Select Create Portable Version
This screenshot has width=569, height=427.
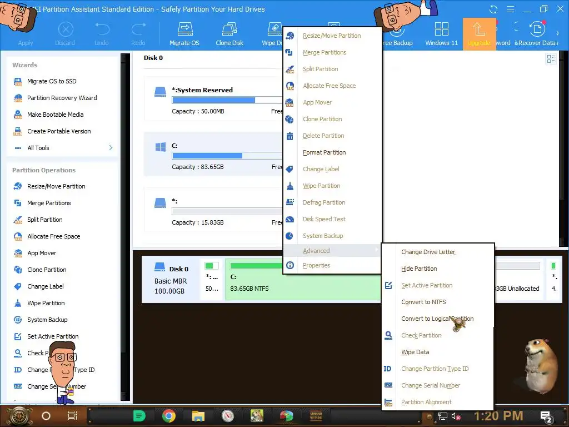(x=59, y=131)
